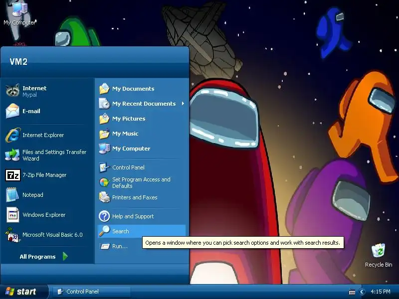Screen dimensions: 399x299
Task: Click the My Pictures label
Action: pos(129,119)
